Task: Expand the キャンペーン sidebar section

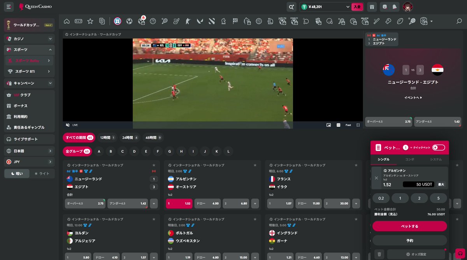Action: tap(29, 83)
